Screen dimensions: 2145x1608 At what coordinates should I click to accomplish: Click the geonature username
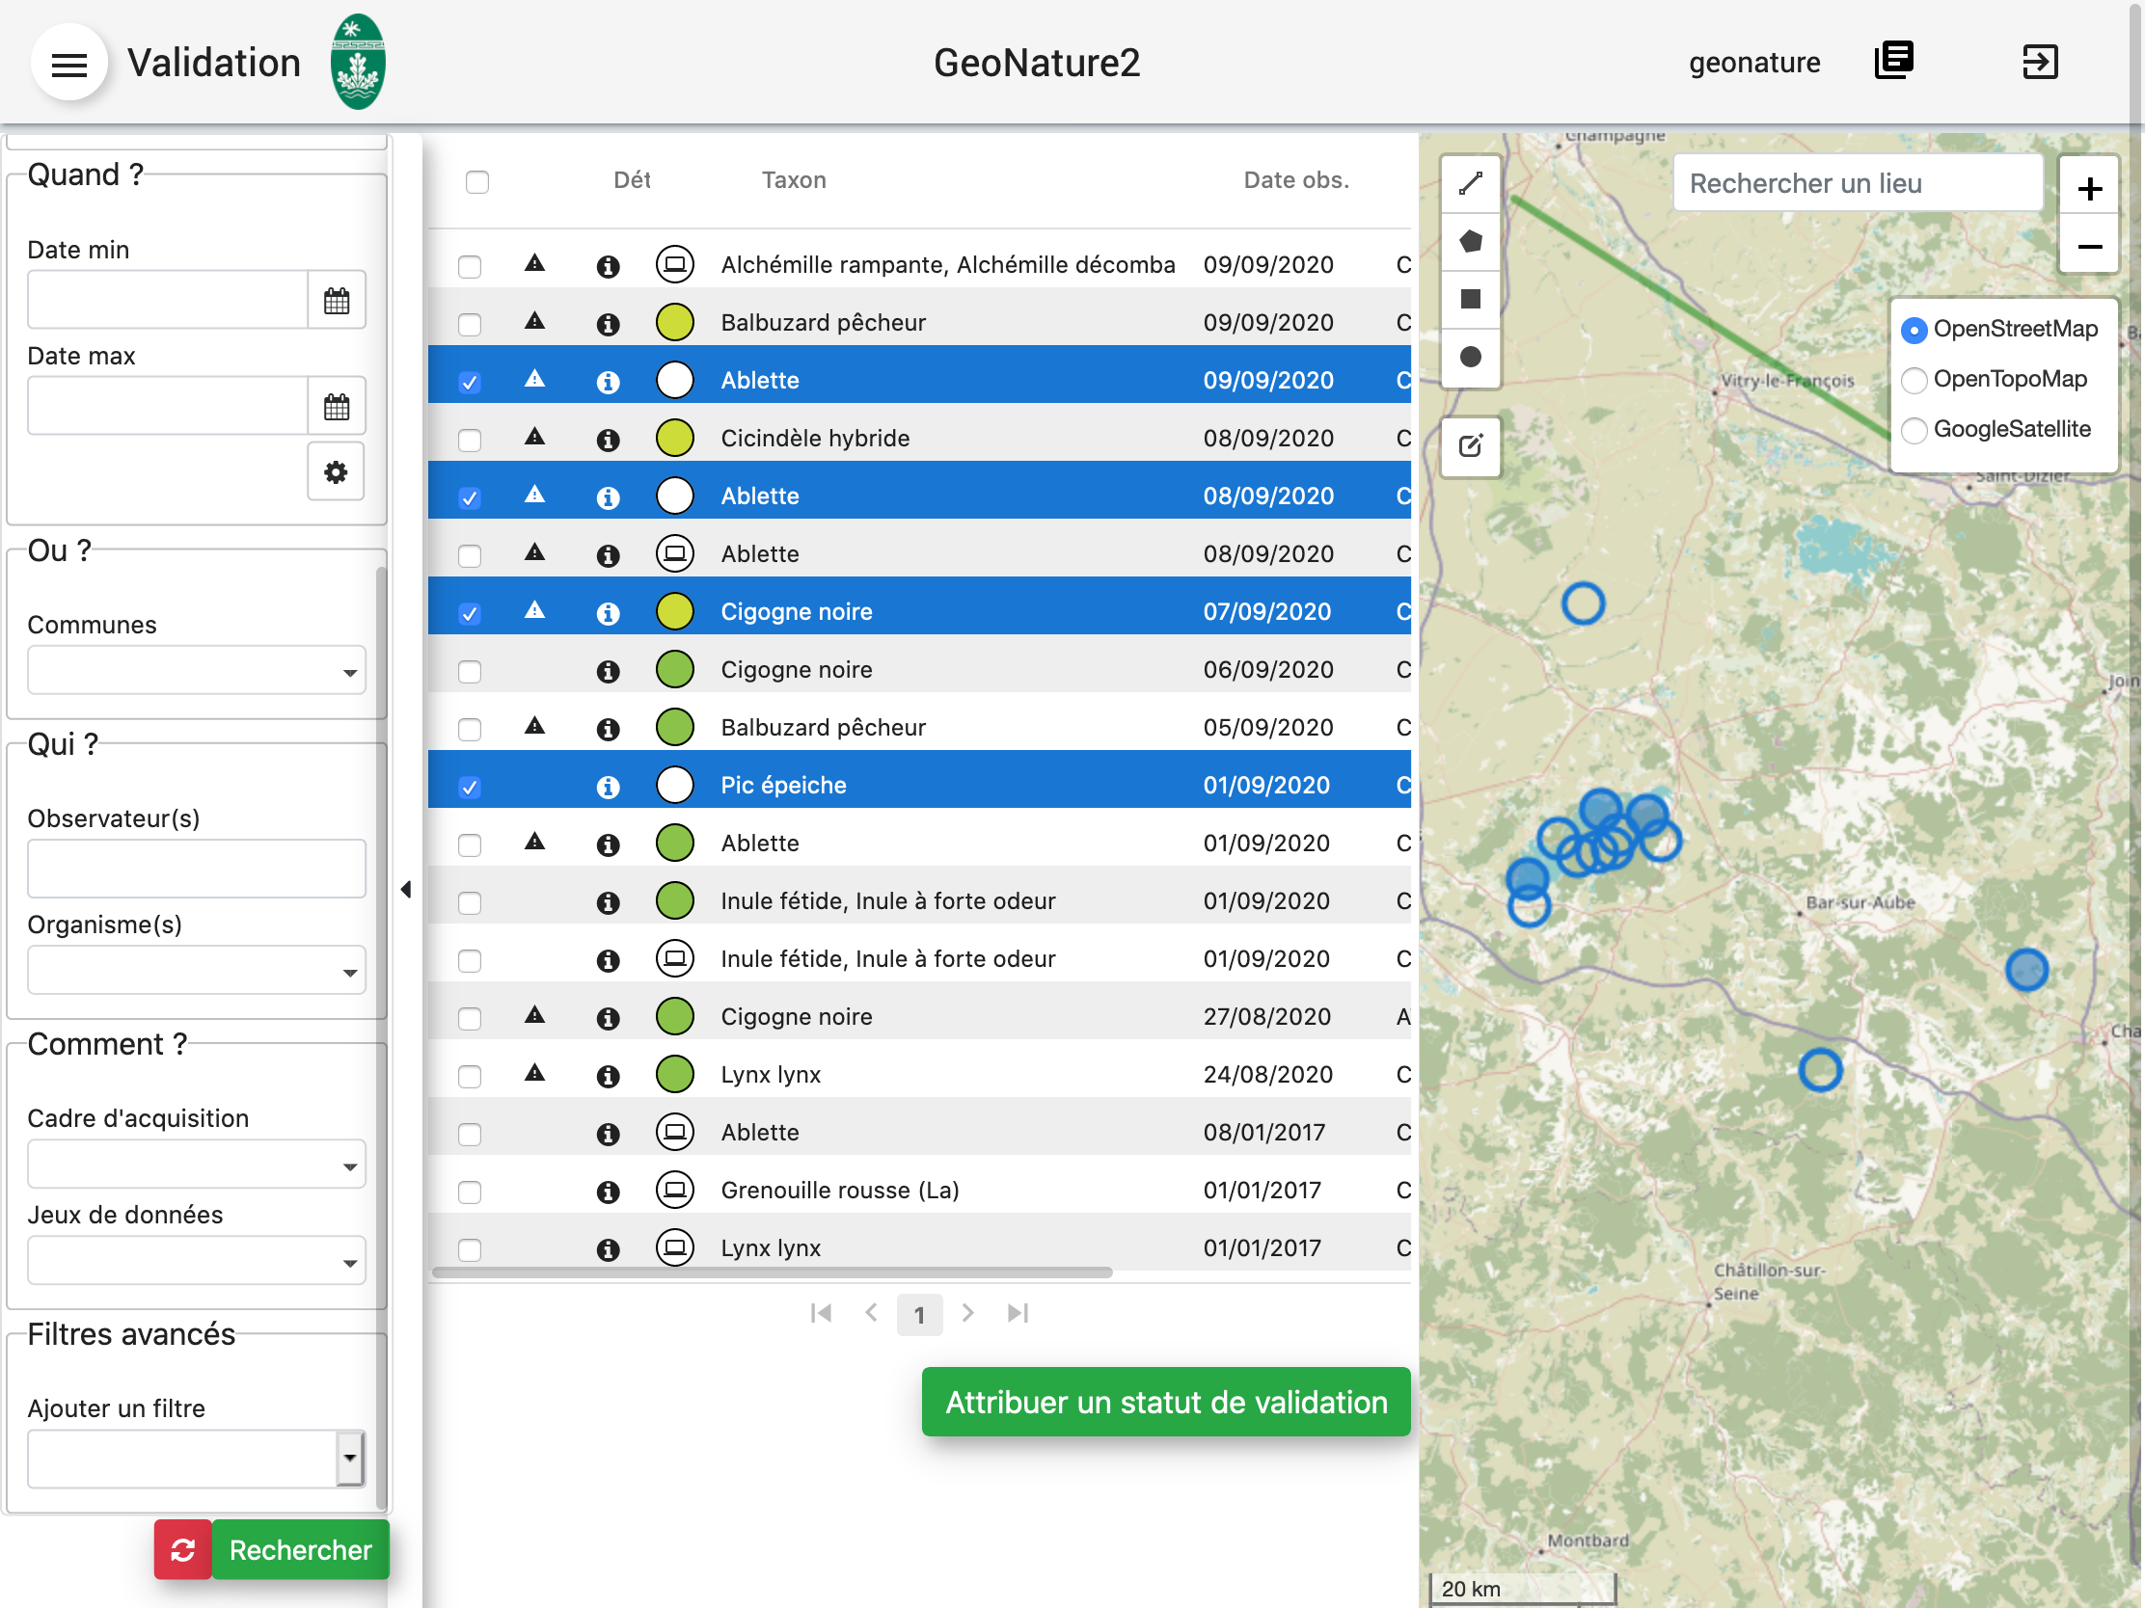pyautogui.click(x=1754, y=63)
